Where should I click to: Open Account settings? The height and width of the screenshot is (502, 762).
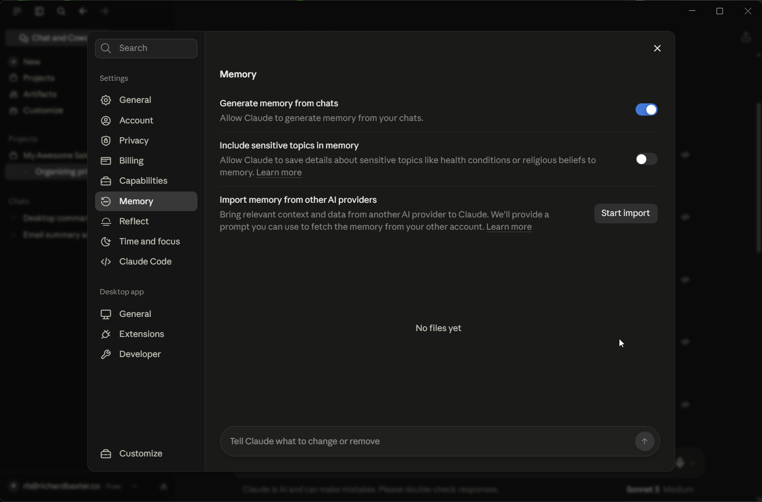[146, 120]
